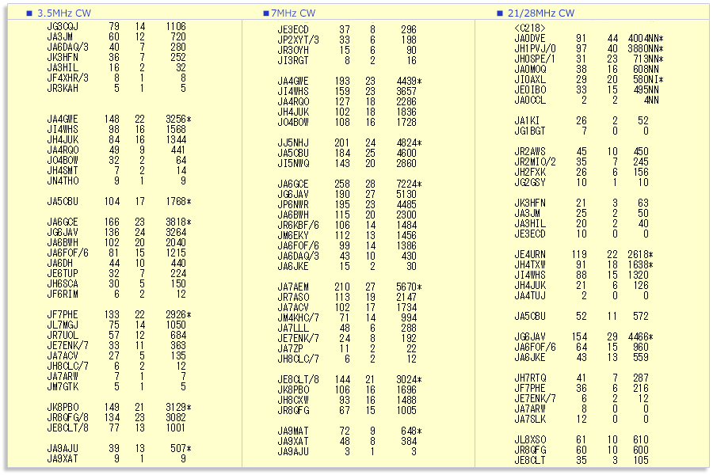Select the 7MHz CW heading text

coord(293,13)
